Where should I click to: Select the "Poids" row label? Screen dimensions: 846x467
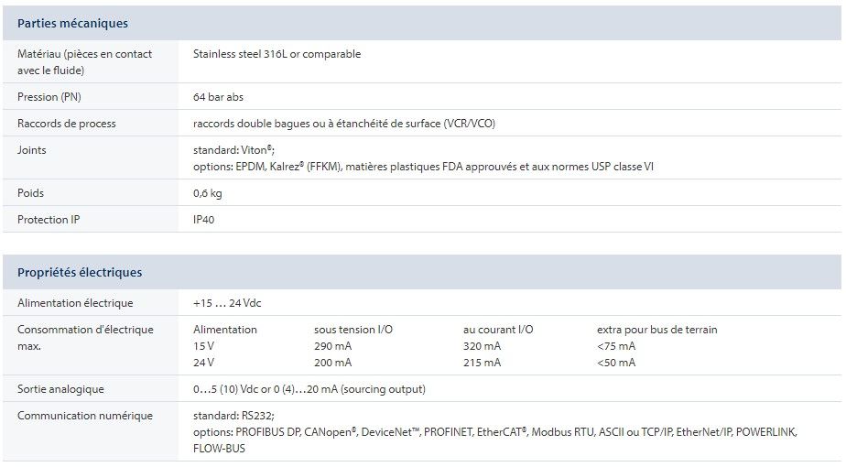(30, 193)
